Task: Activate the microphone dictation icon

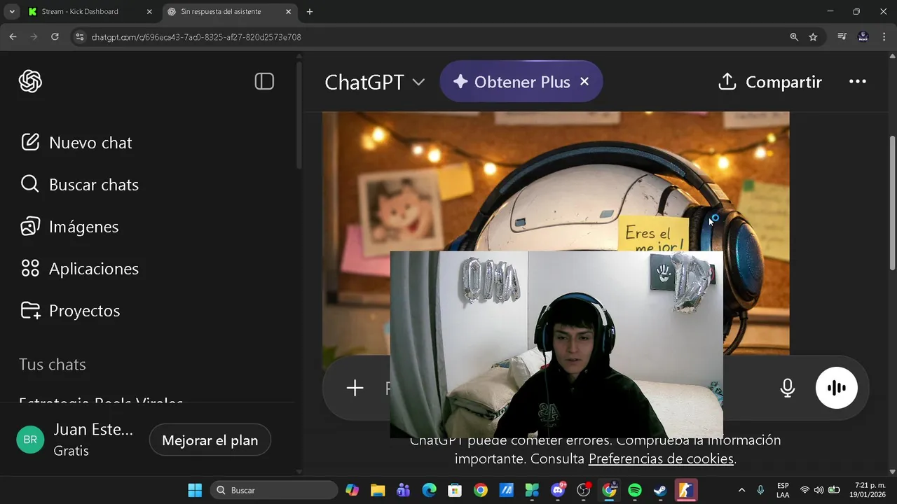Action: coord(788,388)
